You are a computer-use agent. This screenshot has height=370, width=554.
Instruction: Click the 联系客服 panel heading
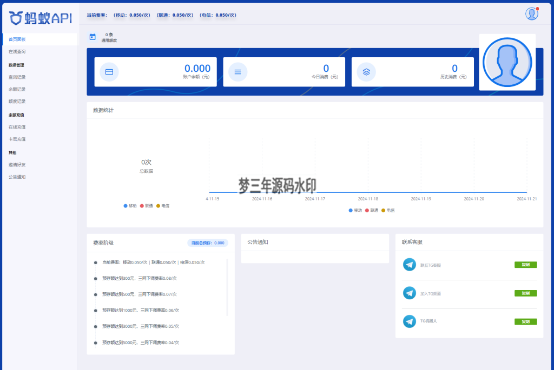pyautogui.click(x=412, y=242)
